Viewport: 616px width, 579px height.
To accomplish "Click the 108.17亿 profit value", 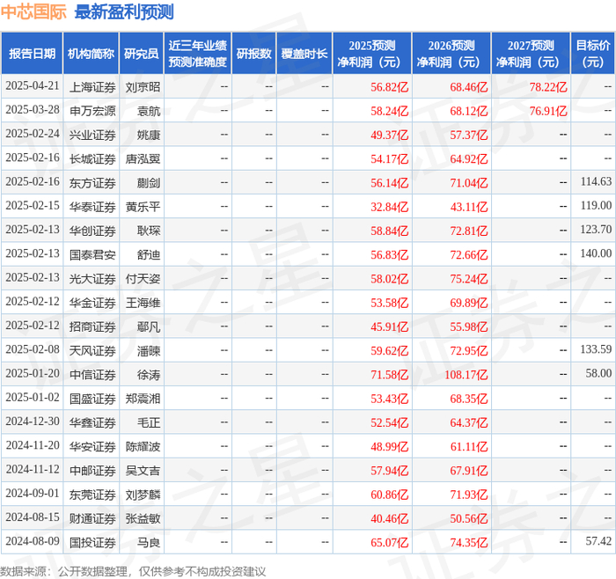I will pos(466,374).
